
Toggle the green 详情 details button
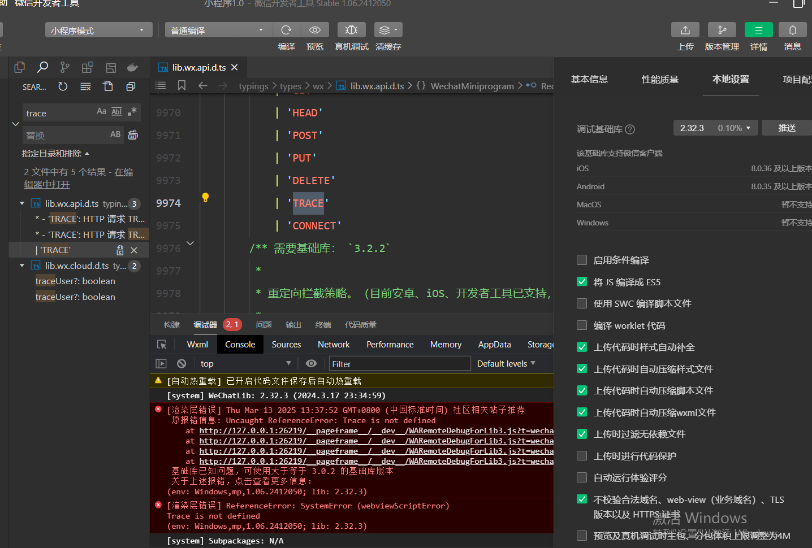coord(759,29)
